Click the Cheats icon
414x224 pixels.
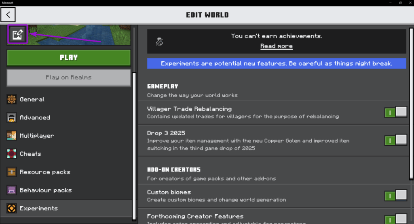pos(12,154)
